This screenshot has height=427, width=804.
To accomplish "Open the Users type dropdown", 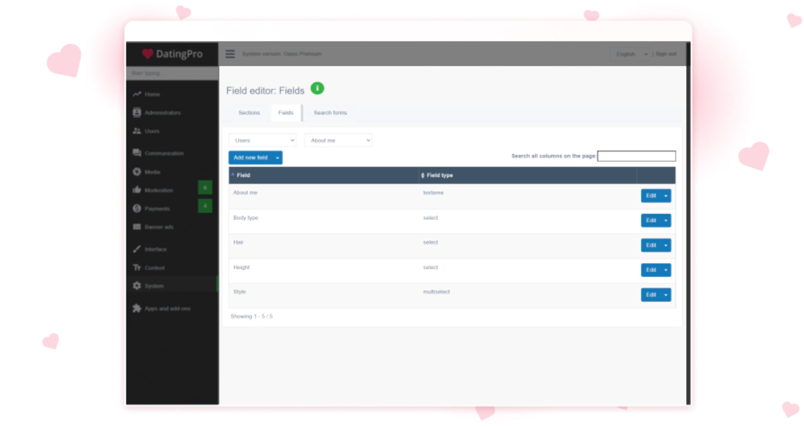I will [262, 141].
